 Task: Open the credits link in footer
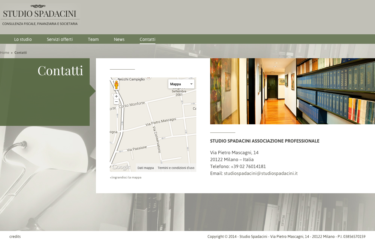point(15,237)
